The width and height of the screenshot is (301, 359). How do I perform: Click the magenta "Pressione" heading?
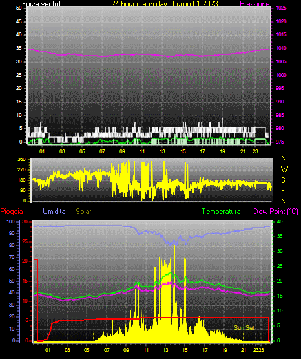[x=254, y=4]
